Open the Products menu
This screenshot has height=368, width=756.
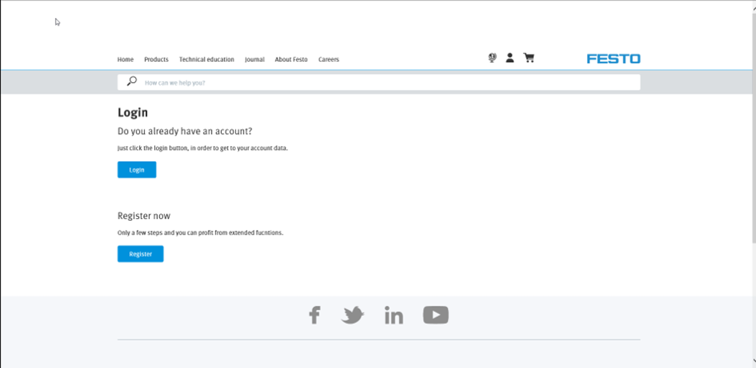coord(156,60)
